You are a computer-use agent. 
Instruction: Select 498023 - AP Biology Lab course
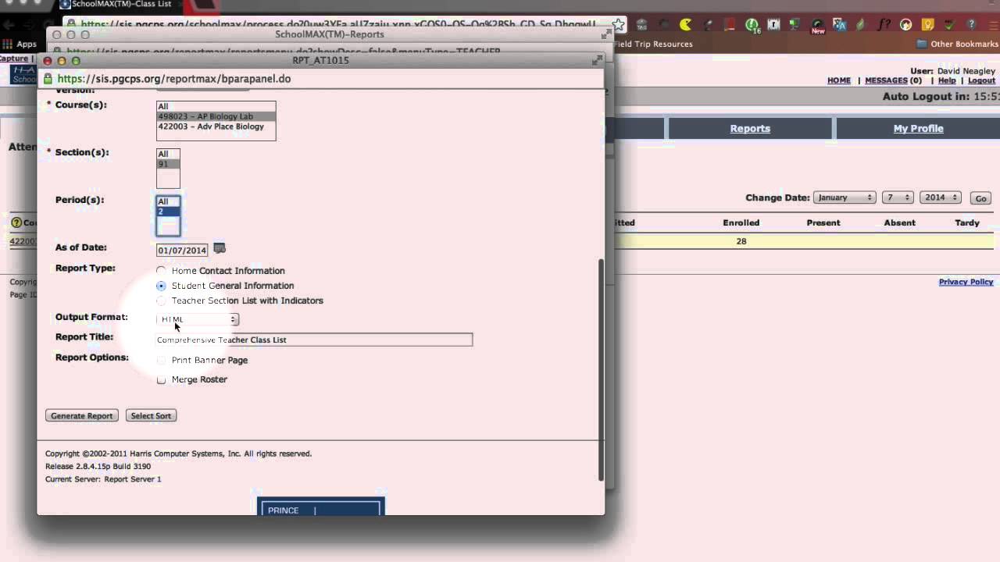pos(216,116)
